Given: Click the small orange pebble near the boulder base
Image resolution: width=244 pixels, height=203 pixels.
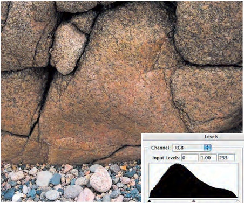Looking at the screenshot, I should coord(124,168).
